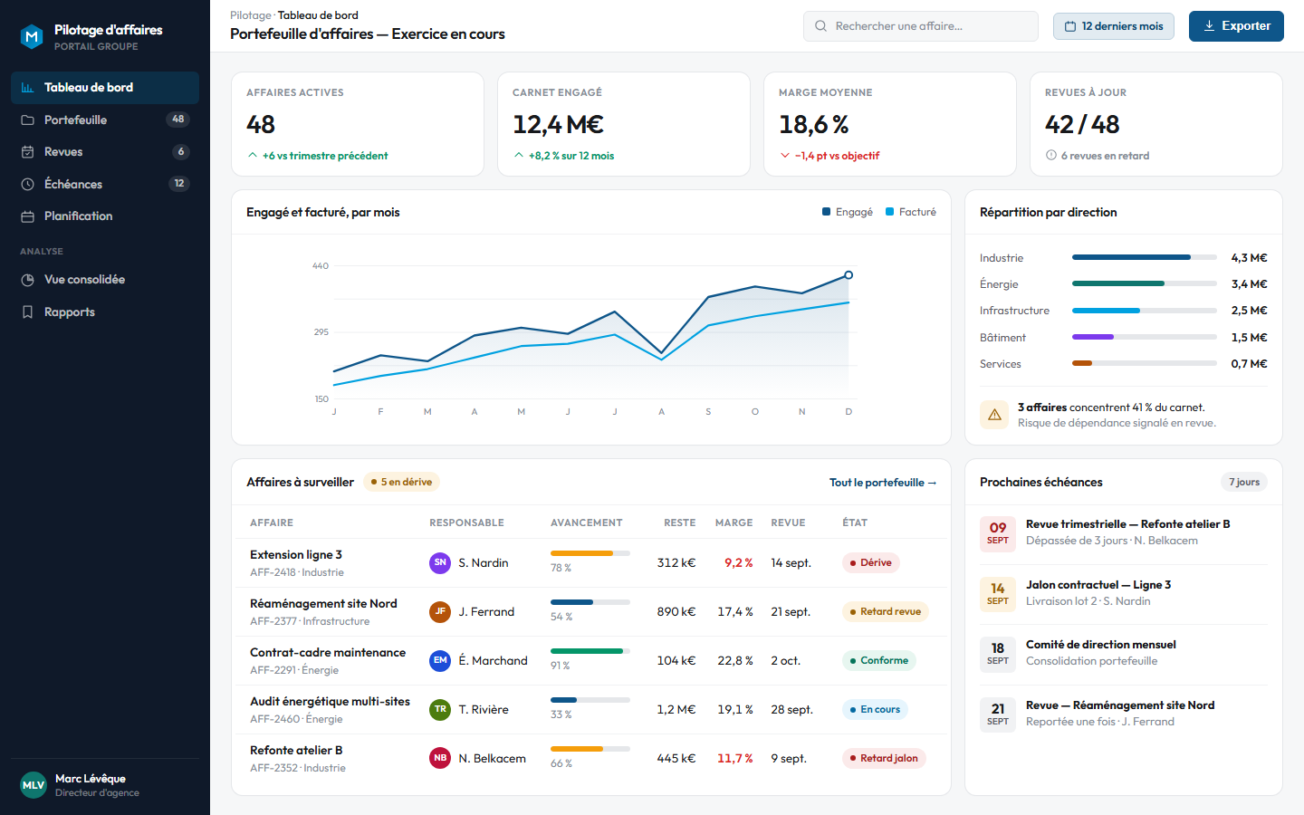Click the MLV user avatar
The width and height of the screenshot is (1304, 815).
click(x=34, y=785)
